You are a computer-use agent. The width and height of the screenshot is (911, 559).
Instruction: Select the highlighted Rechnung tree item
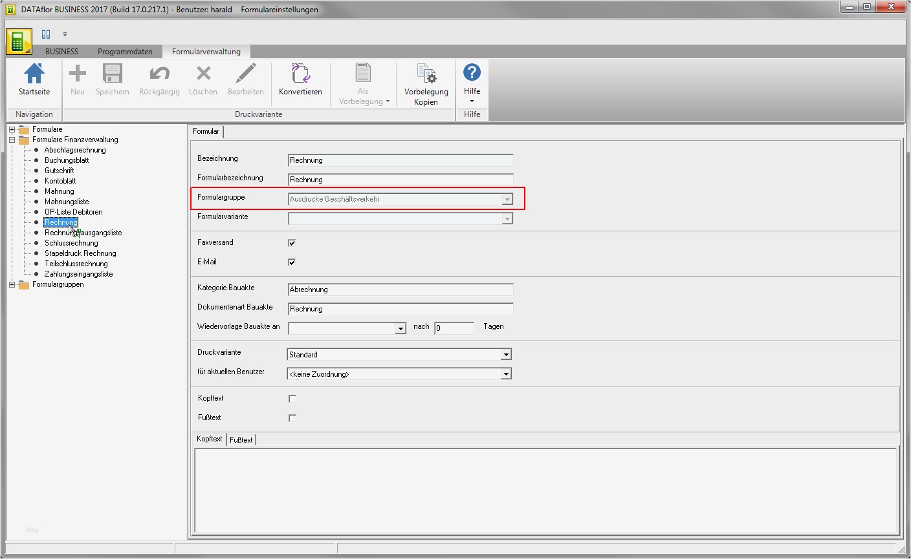61,222
